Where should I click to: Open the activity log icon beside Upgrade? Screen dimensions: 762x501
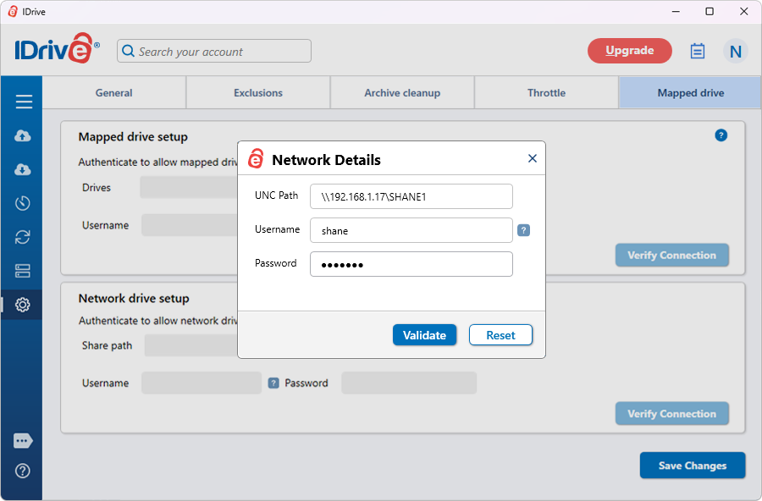(x=698, y=52)
